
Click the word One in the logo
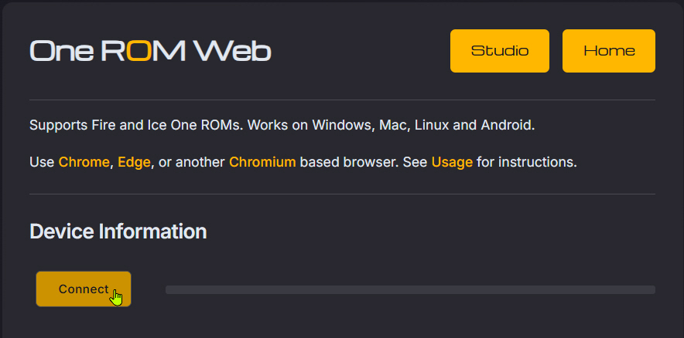pyautogui.click(x=61, y=51)
